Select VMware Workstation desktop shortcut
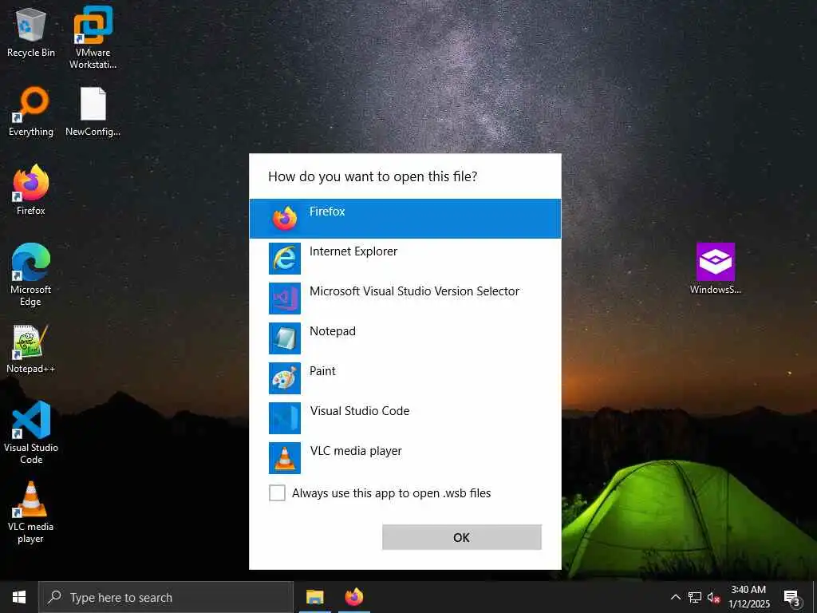Viewport: 817px width, 613px height. tap(93, 38)
